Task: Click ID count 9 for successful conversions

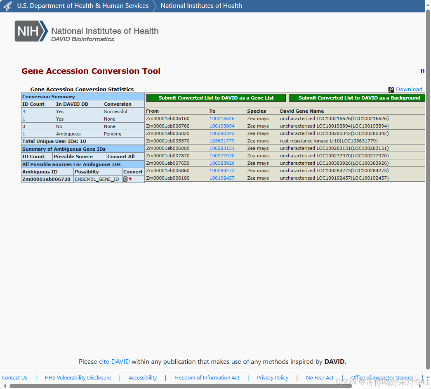Action: (24, 111)
